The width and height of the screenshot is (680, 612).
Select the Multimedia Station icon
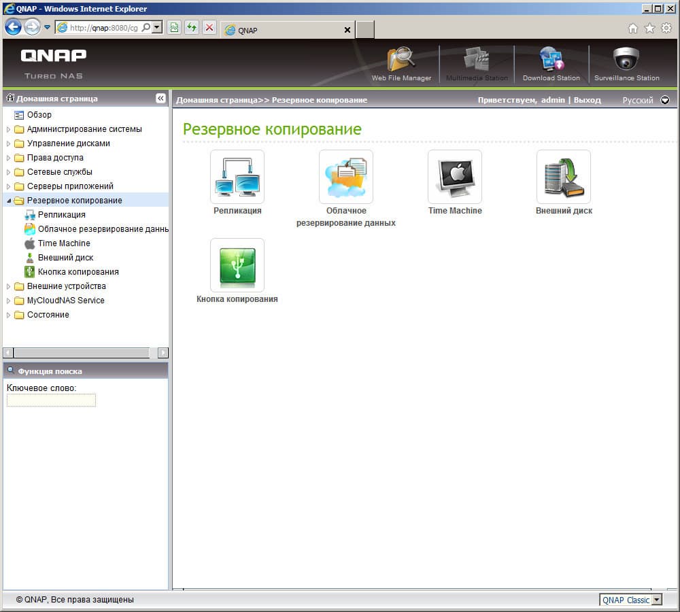476,61
